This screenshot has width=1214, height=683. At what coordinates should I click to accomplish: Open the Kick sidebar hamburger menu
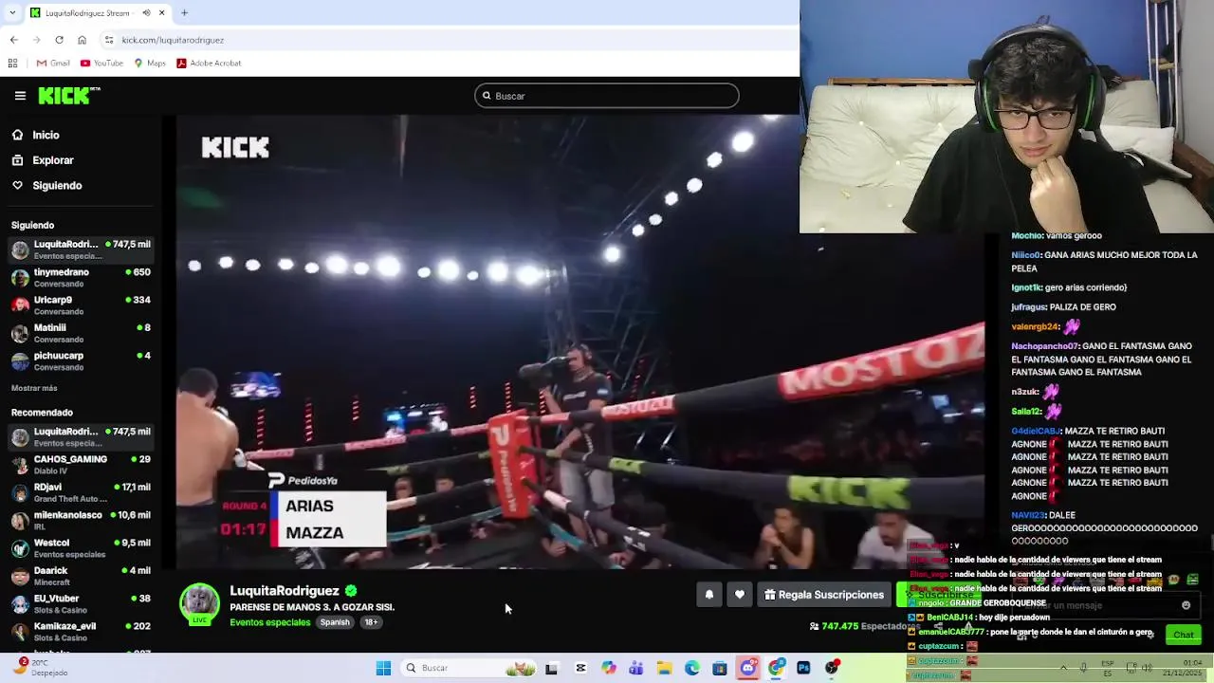click(x=20, y=96)
